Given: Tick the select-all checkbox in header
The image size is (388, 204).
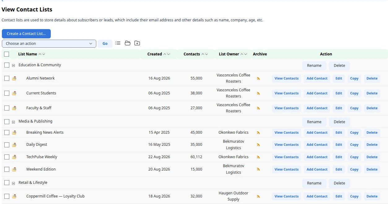Looking at the screenshot, I should (x=7, y=54).
